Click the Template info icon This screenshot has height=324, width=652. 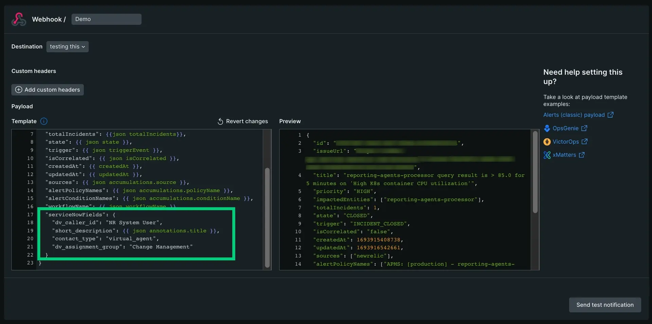click(x=44, y=121)
